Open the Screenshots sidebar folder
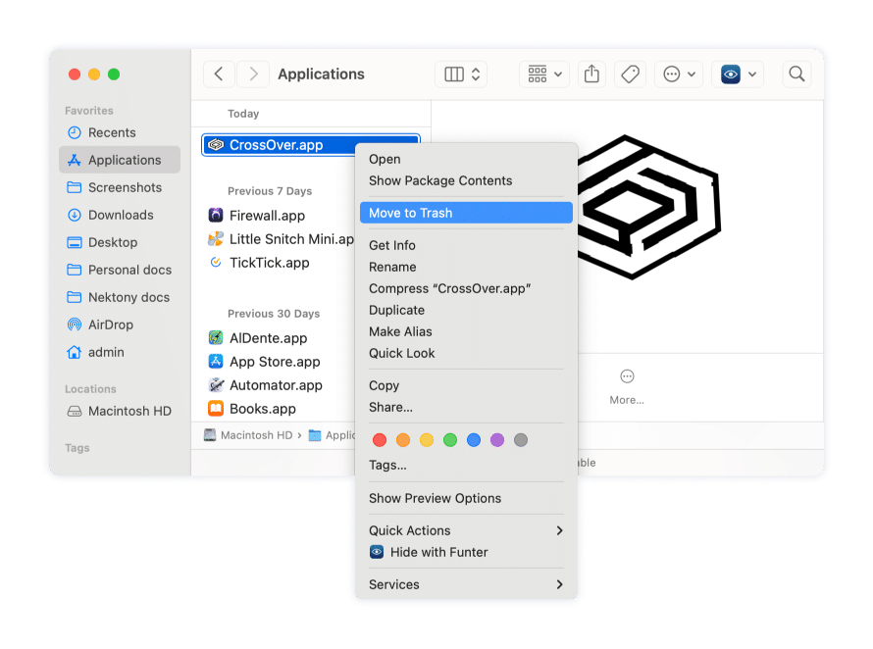873x649 pixels. 119,187
